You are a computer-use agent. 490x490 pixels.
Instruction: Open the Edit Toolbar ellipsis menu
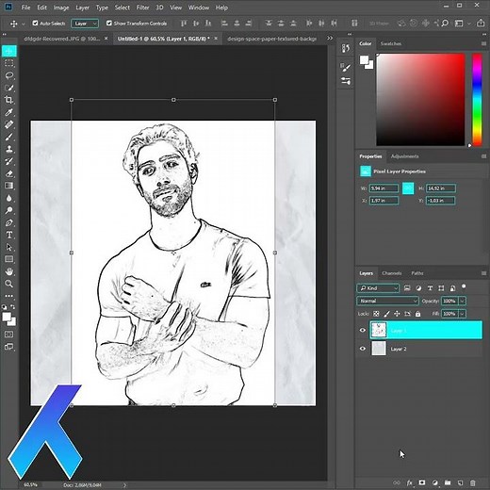[9, 296]
